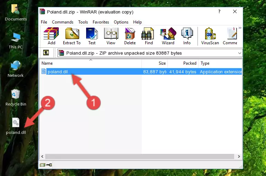Expand hidden toolbar items chevron
The width and height of the screenshot is (266, 176).
point(240,28)
